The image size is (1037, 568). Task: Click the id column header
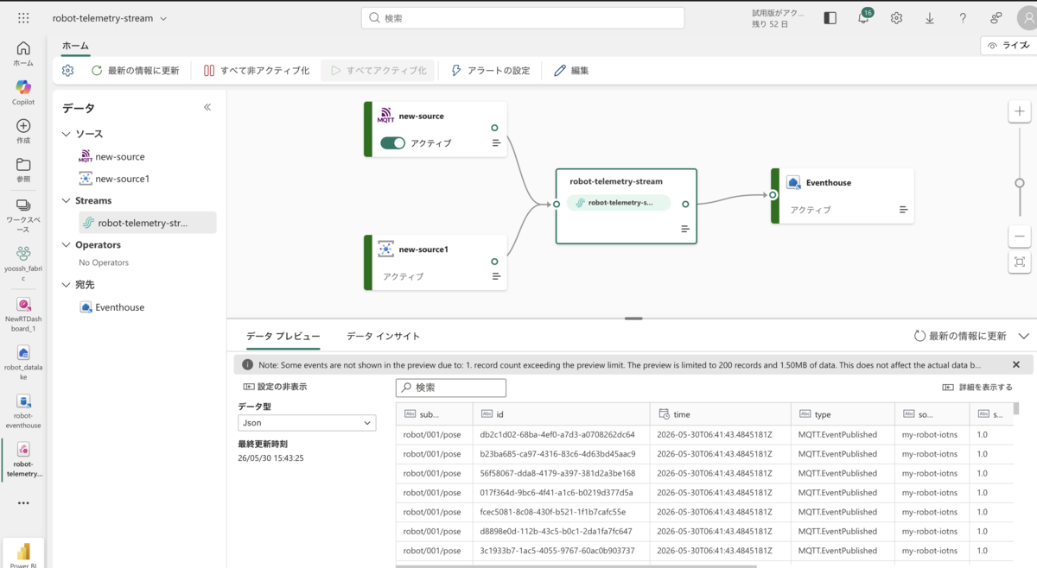coord(561,413)
